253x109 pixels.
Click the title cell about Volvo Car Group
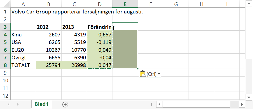23,12
